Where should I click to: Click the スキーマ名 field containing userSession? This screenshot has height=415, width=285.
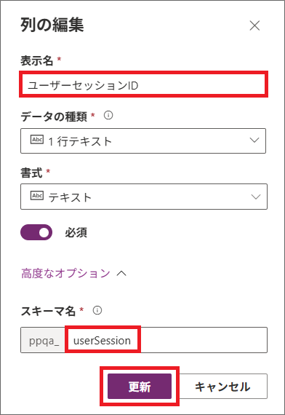[166, 340]
